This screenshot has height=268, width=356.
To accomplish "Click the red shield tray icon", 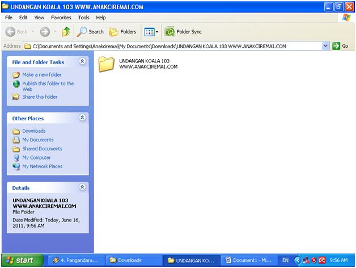I will (x=314, y=260).
